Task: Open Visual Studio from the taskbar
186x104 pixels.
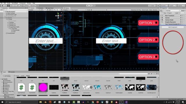Action: click(x=126, y=102)
